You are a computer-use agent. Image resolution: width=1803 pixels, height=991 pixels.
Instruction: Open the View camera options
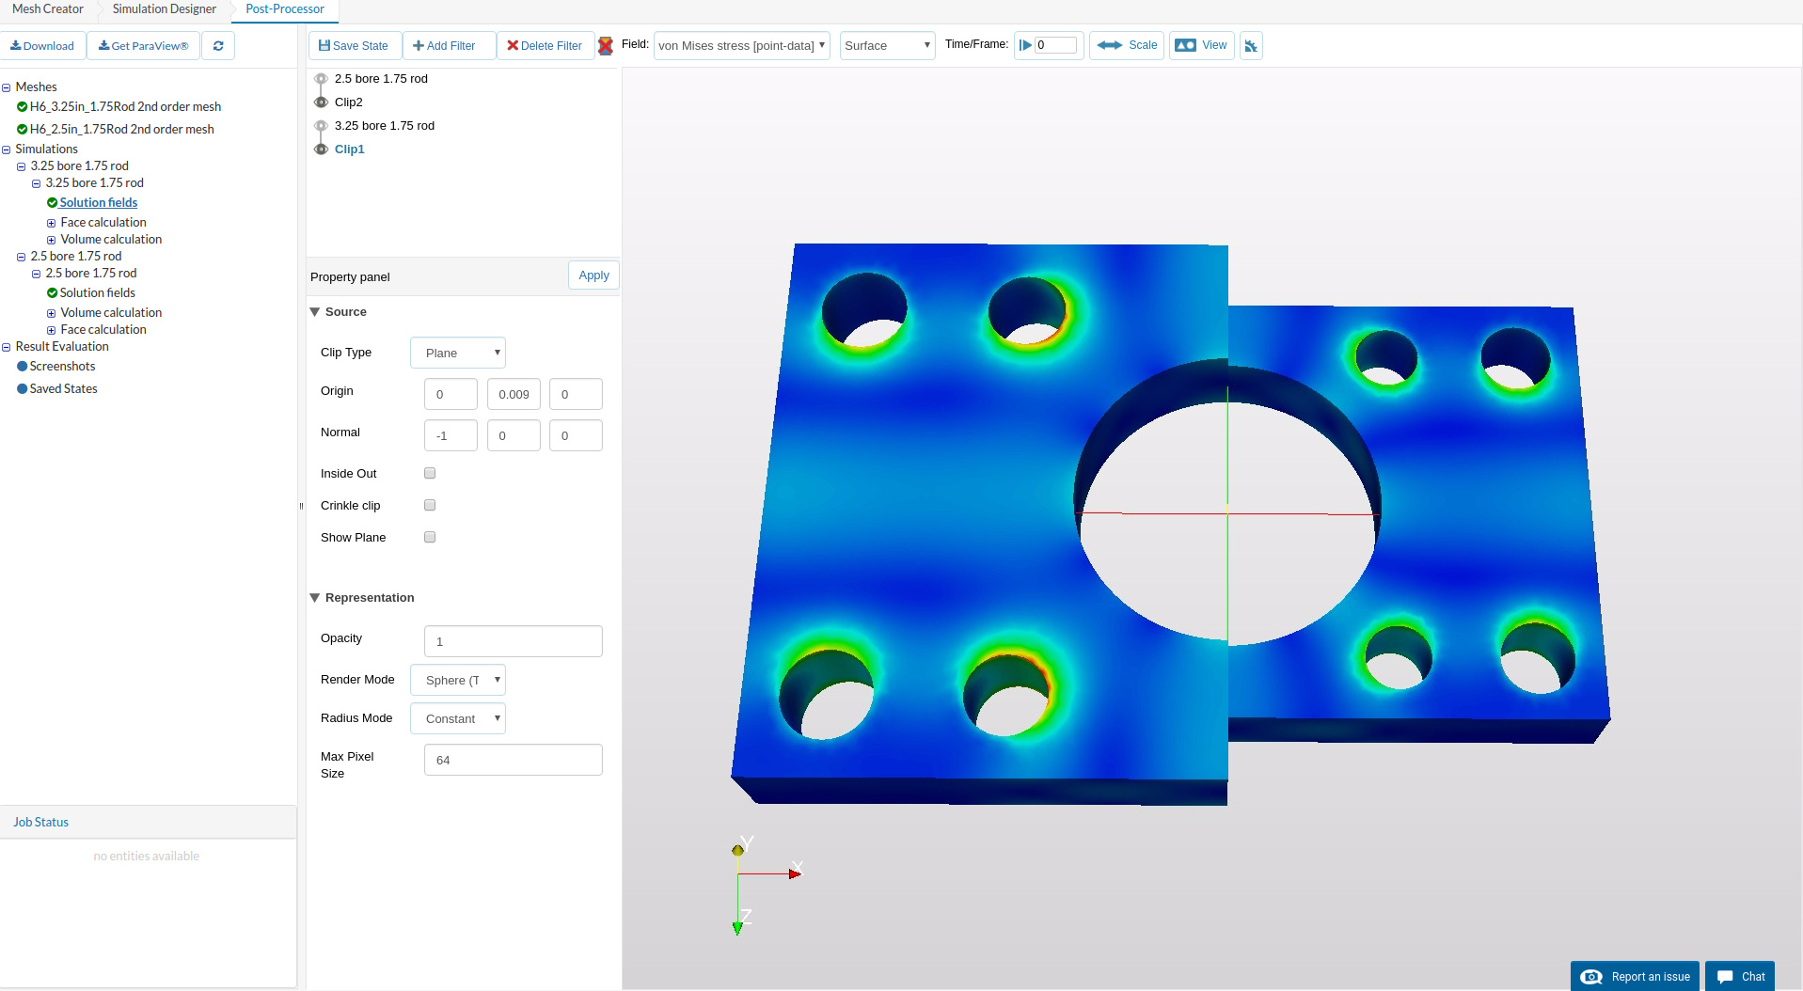tap(1201, 45)
